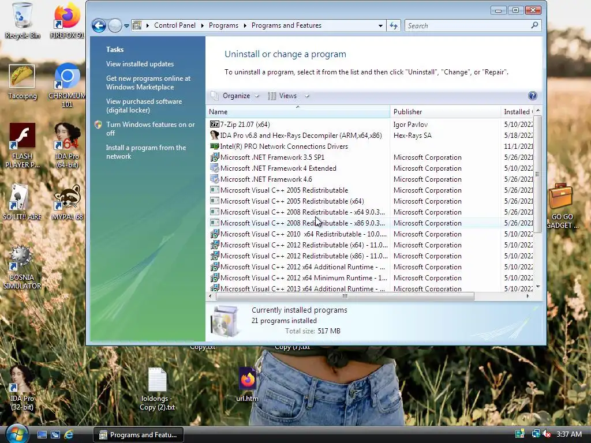Image resolution: width=591 pixels, height=443 pixels.
Task: Click the Control Panel address bar icon
Action: [137, 25]
